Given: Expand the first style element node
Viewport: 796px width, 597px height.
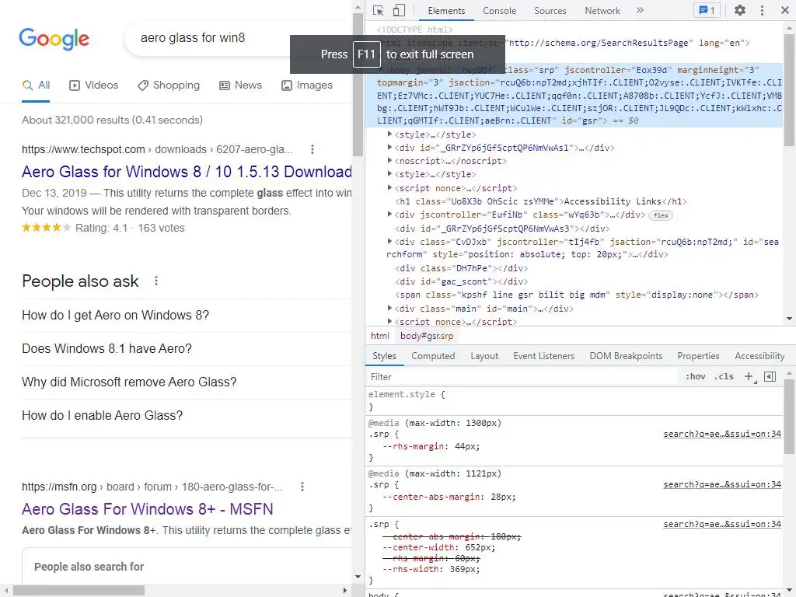Looking at the screenshot, I should 389,134.
